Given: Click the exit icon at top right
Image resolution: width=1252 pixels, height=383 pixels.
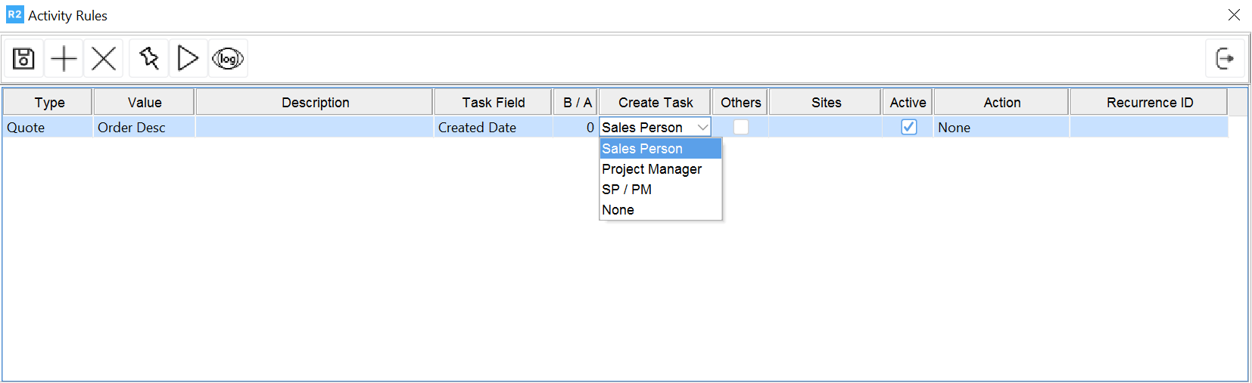Looking at the screenshot, I should pyautogui.click(x=1224, y=58).
